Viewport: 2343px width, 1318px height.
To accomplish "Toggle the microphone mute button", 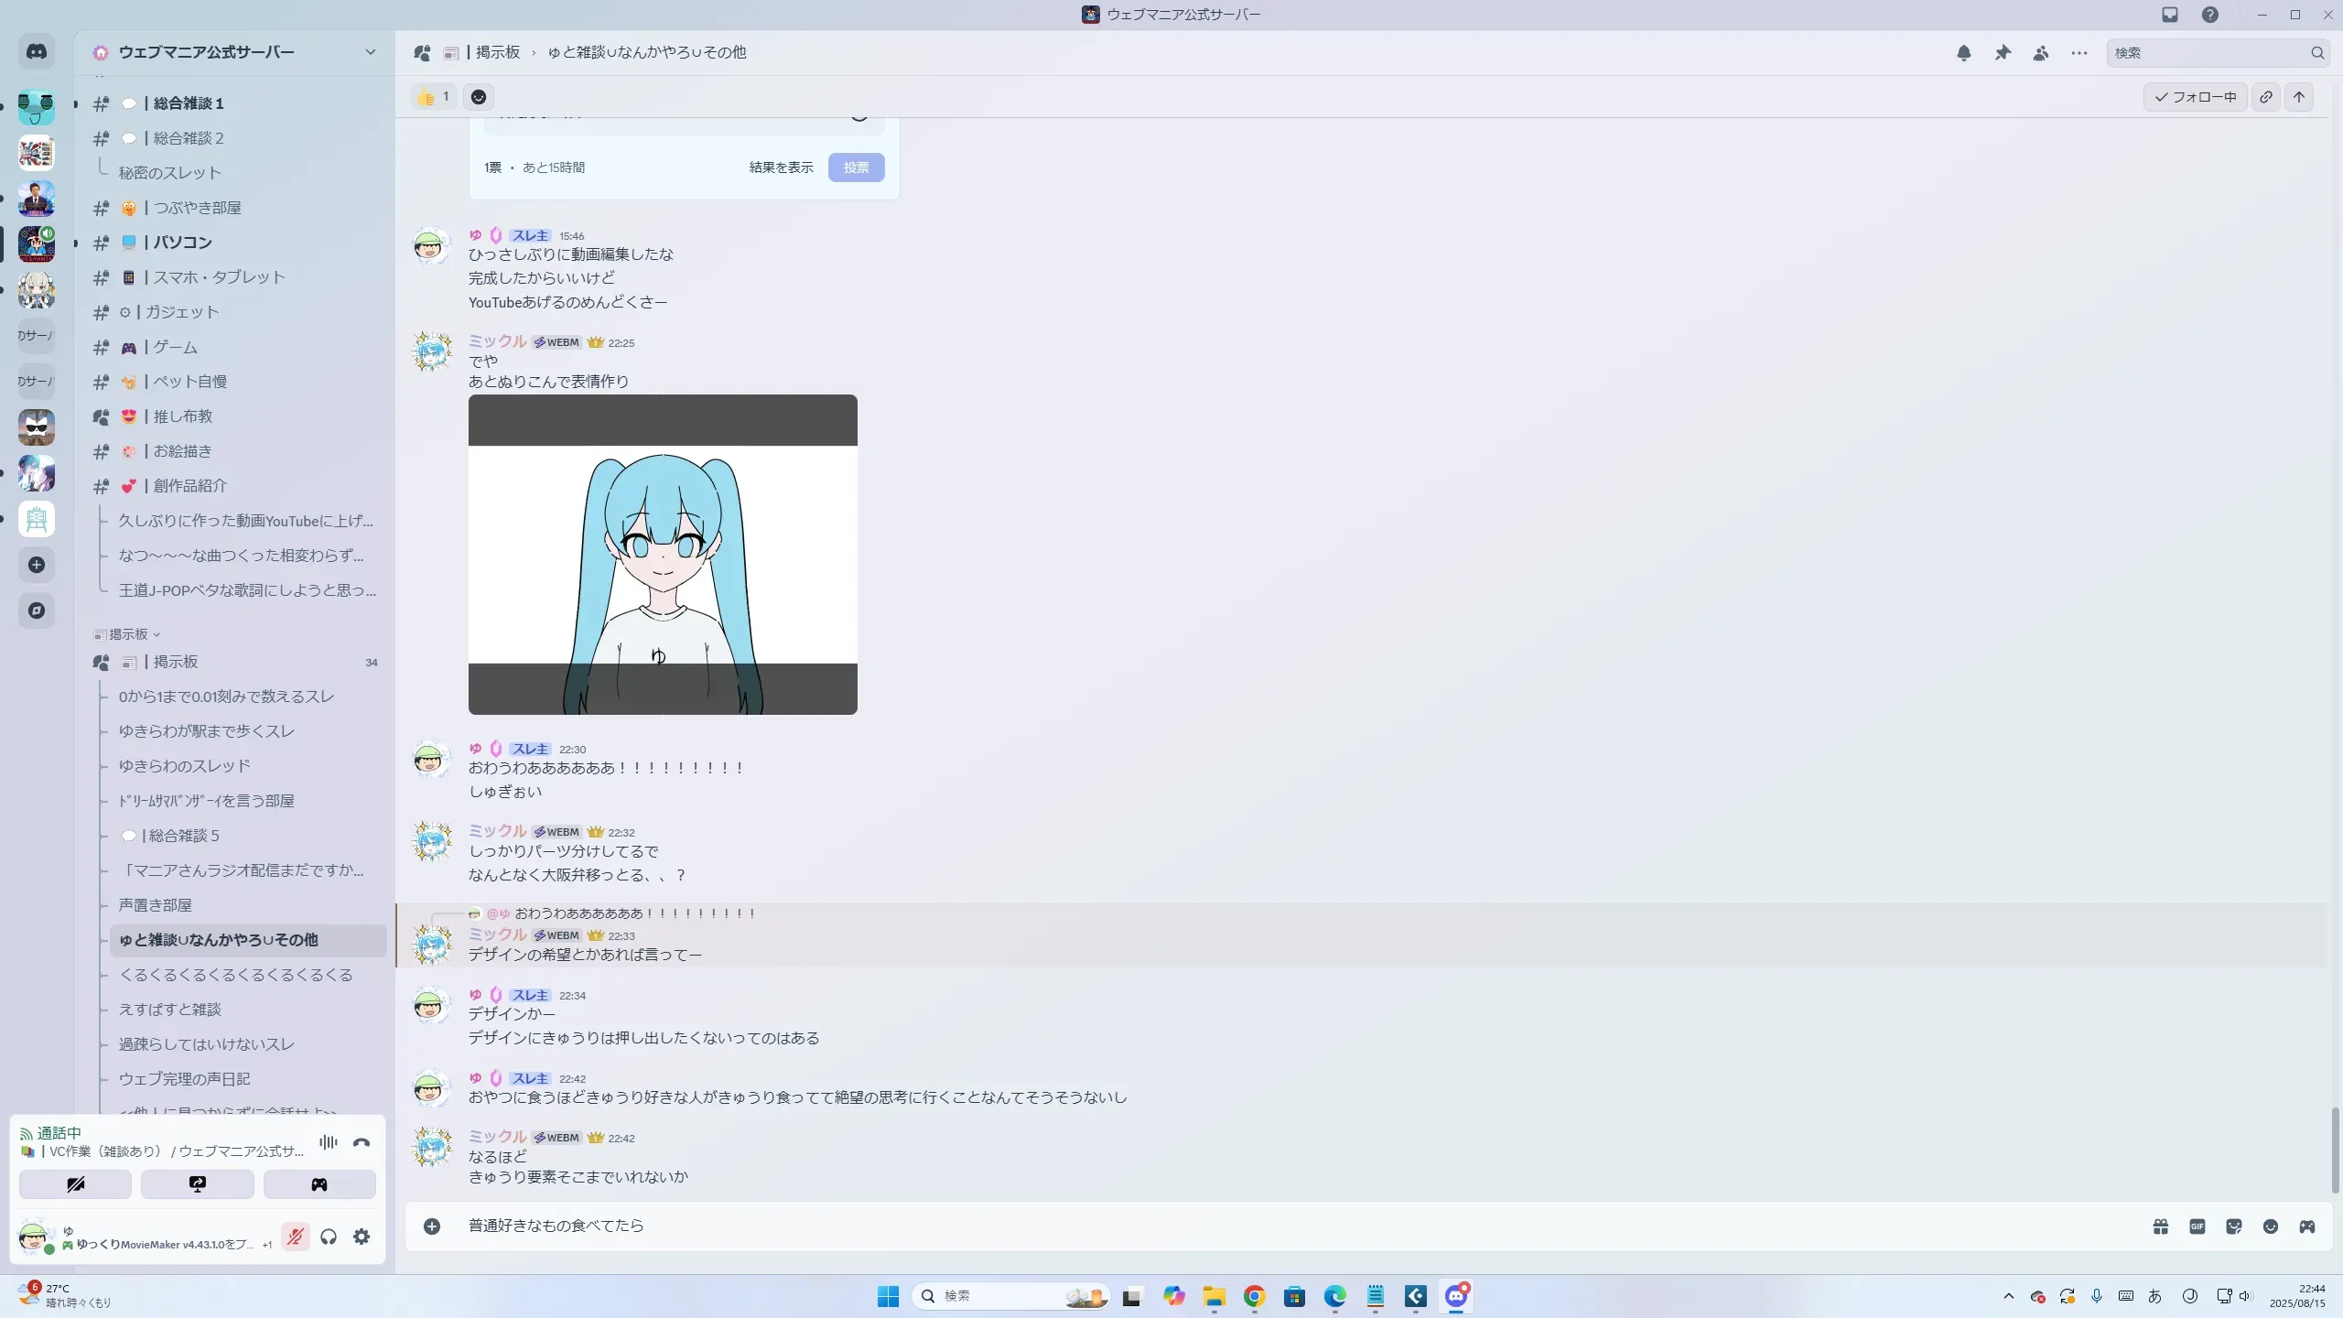I will click(295, 1237).
